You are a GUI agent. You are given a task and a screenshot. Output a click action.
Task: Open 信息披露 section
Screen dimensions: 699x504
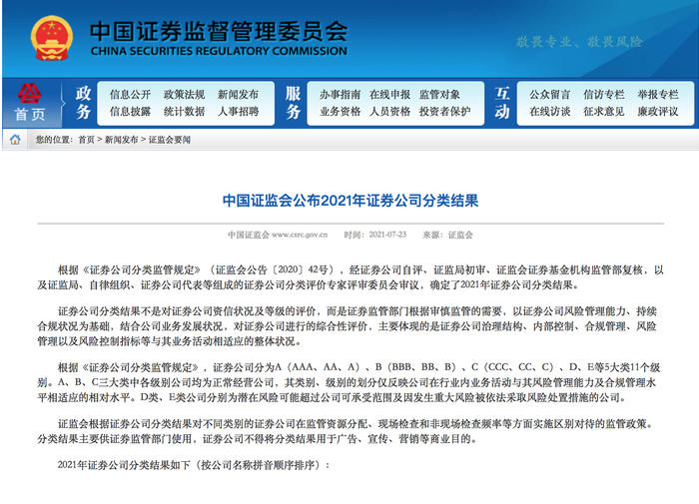[130, 112]
